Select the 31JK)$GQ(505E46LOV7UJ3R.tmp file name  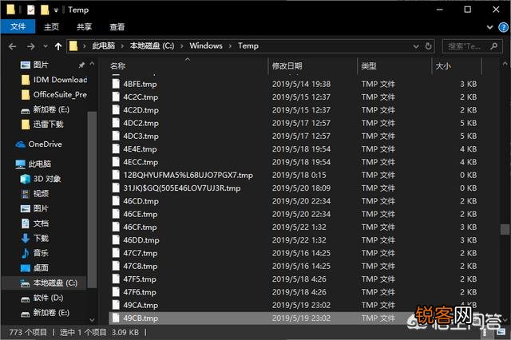click(x=182, y=188)
